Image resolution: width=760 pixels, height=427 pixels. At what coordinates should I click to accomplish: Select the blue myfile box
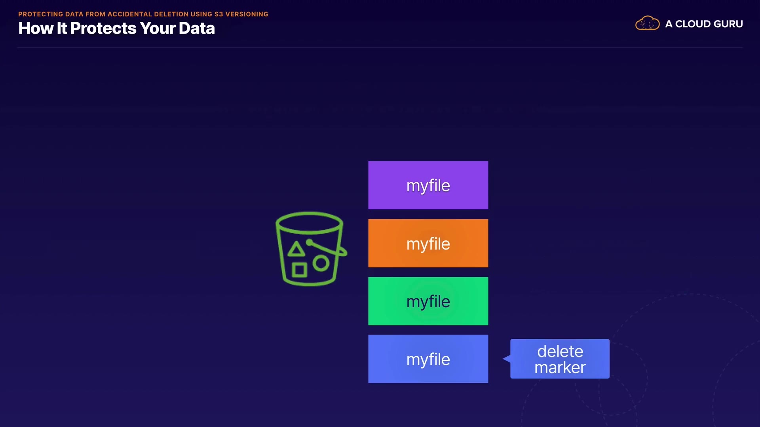[428, 359]
